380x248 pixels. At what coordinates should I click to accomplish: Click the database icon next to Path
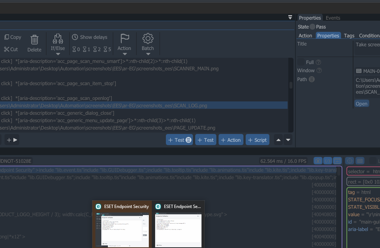[x=312, y=79]
